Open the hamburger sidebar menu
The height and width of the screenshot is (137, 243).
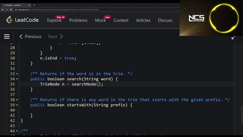7,37
